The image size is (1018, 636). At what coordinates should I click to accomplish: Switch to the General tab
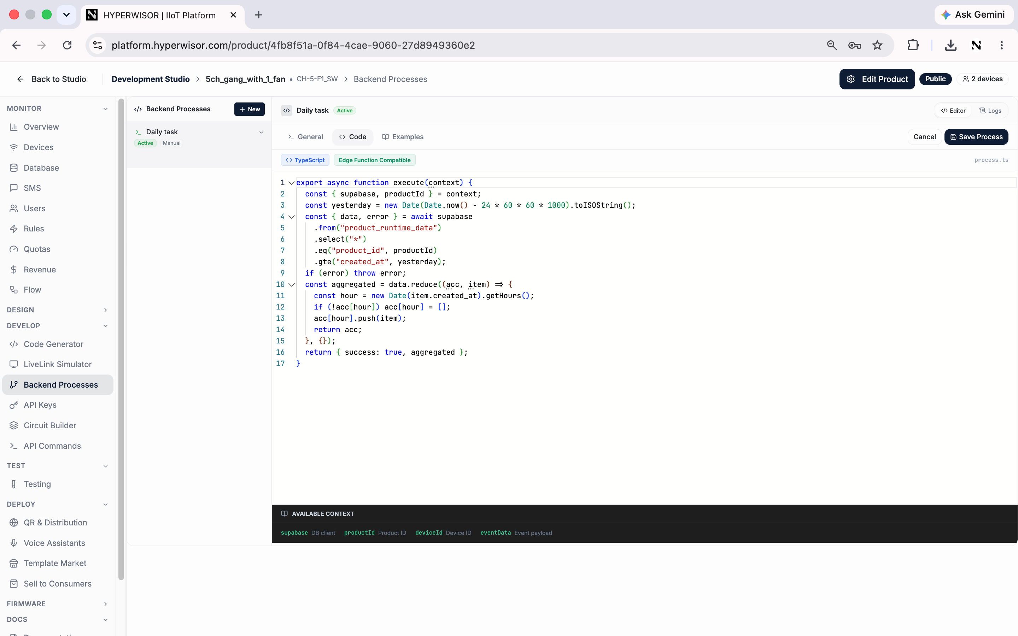(x=305, y=137)
